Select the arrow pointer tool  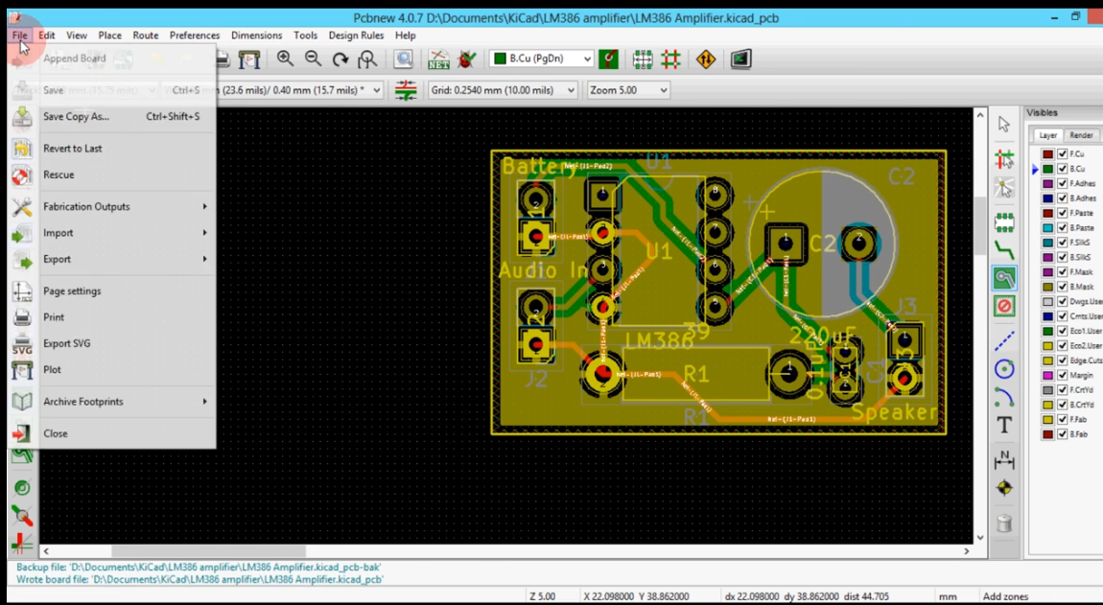coord(1004,125)
